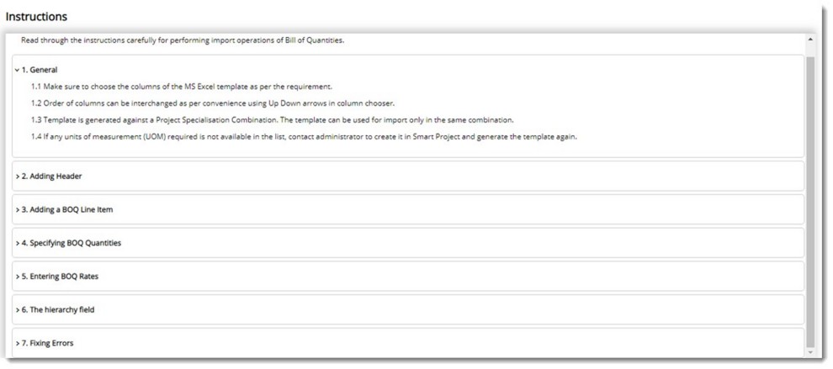The height and width of the screenshot is (369, 833).
Task: Click the scrollbar up arrow
Action: [x=810, y=40]
